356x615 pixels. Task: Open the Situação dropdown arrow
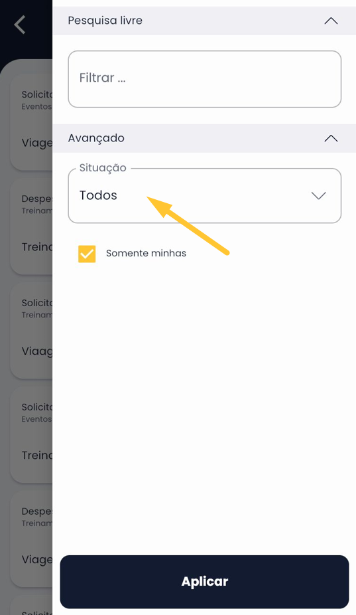318,196
